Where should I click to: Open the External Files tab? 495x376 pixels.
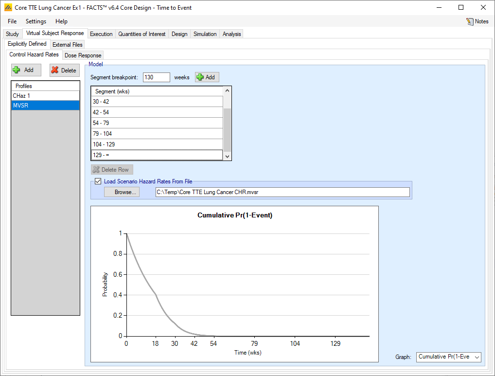pyautogui.click(x=68, y=45)
